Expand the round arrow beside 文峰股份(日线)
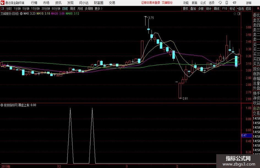The image size is (260, 168). (21, 14)
